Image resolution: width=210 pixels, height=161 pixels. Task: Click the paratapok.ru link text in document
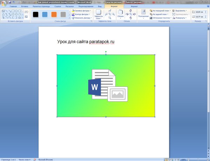coord(102,42)
